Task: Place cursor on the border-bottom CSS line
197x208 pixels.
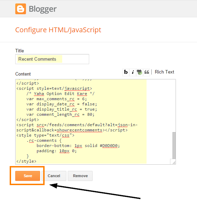Action: 78,146
